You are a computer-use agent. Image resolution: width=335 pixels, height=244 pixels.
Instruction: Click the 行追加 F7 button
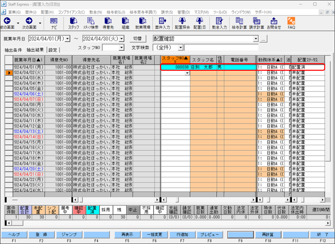[x=182, y=235]
